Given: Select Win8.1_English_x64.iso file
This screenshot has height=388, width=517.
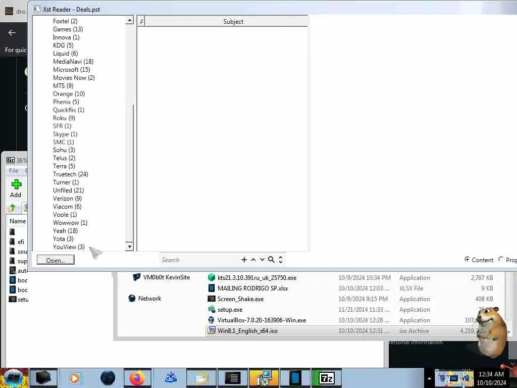Looking at the screenshot, I should tap(247, 330).
